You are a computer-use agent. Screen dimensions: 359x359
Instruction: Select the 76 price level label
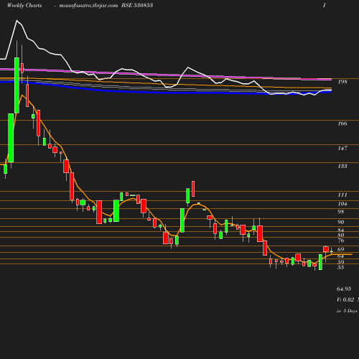tap(341, 241)
